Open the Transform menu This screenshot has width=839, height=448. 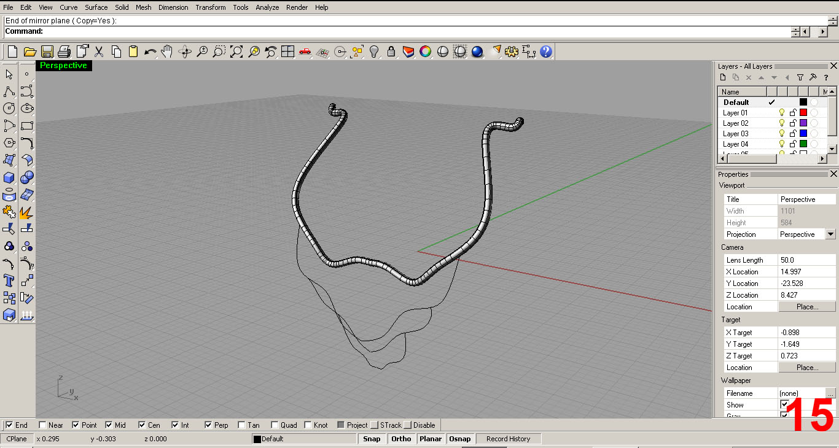tap(211, 7)
